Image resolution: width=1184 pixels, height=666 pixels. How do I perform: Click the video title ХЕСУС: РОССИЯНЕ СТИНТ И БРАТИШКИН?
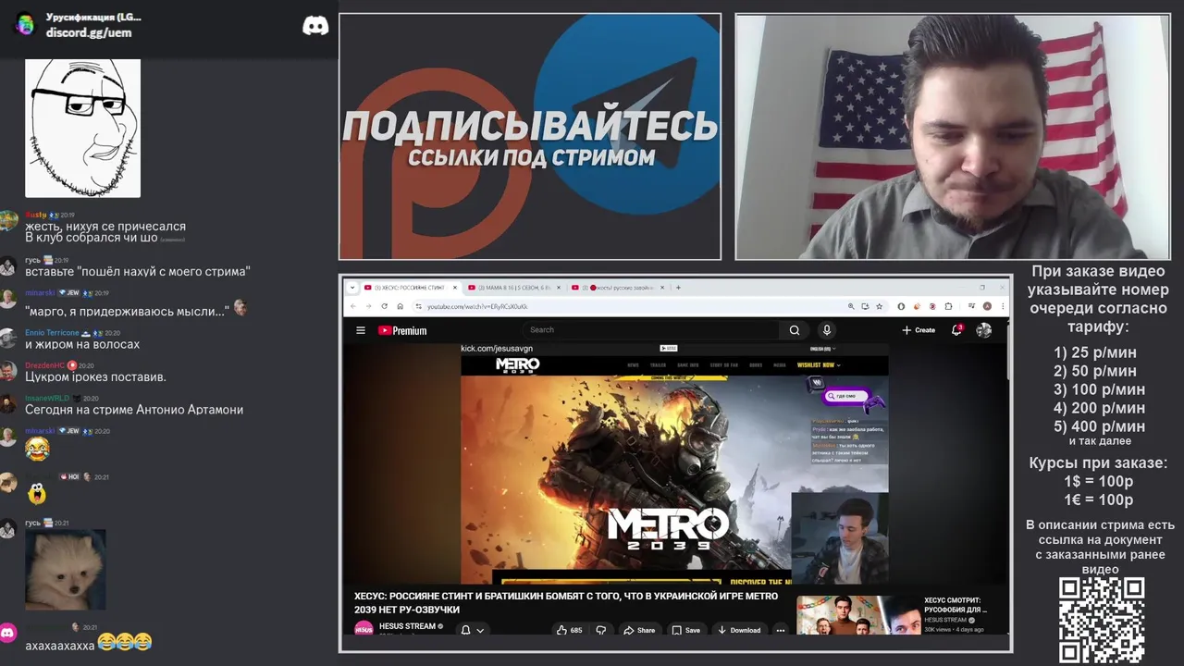coord(566,603)
